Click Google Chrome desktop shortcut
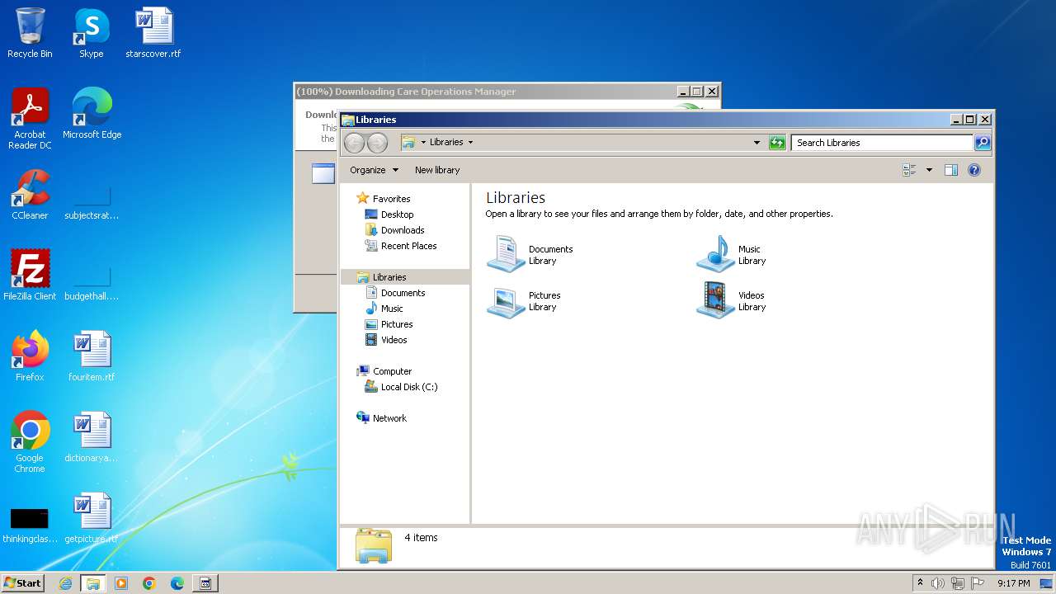This screenshot has width=1056, height=594. pyautogui.click(x=30, y=441)
